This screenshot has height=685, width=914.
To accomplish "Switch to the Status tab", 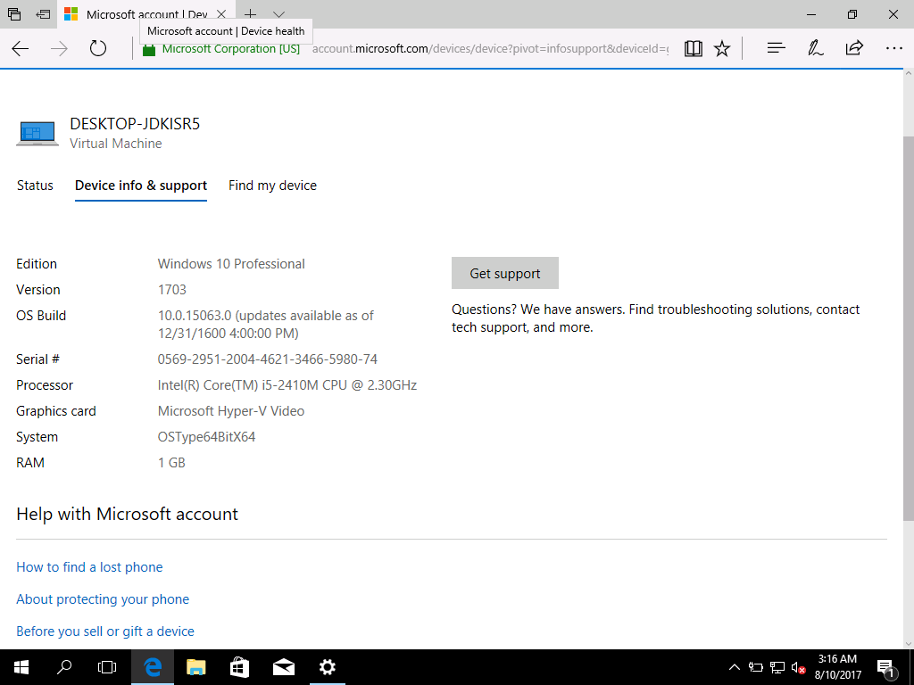I will pyautogui.click(x=35, y=186).
